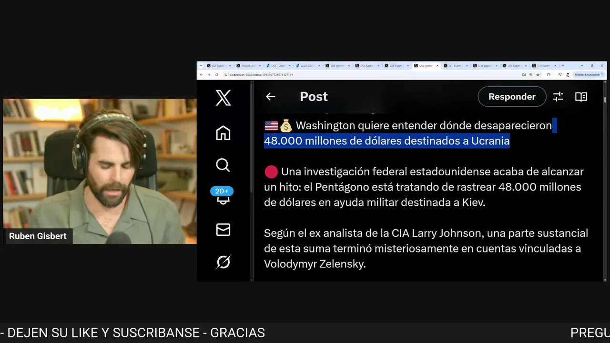This screenshot has width=610, height=343.
Task: Click paragraph starting 'Una investigación federal estadounidense'
Action: (424, 187)
